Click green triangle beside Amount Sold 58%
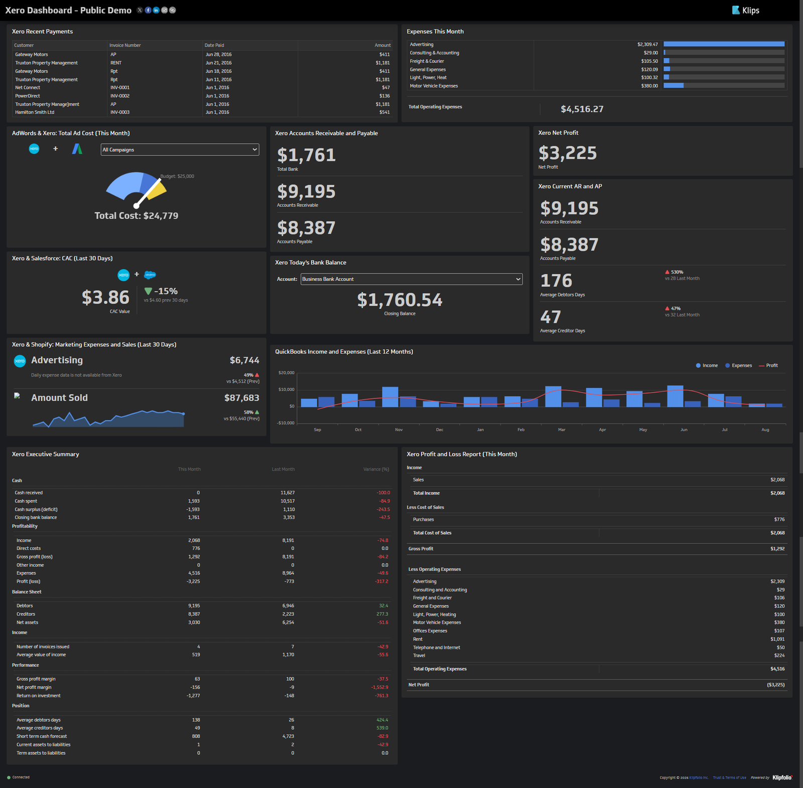The image size is (803, 788). [x=257, y=412]
